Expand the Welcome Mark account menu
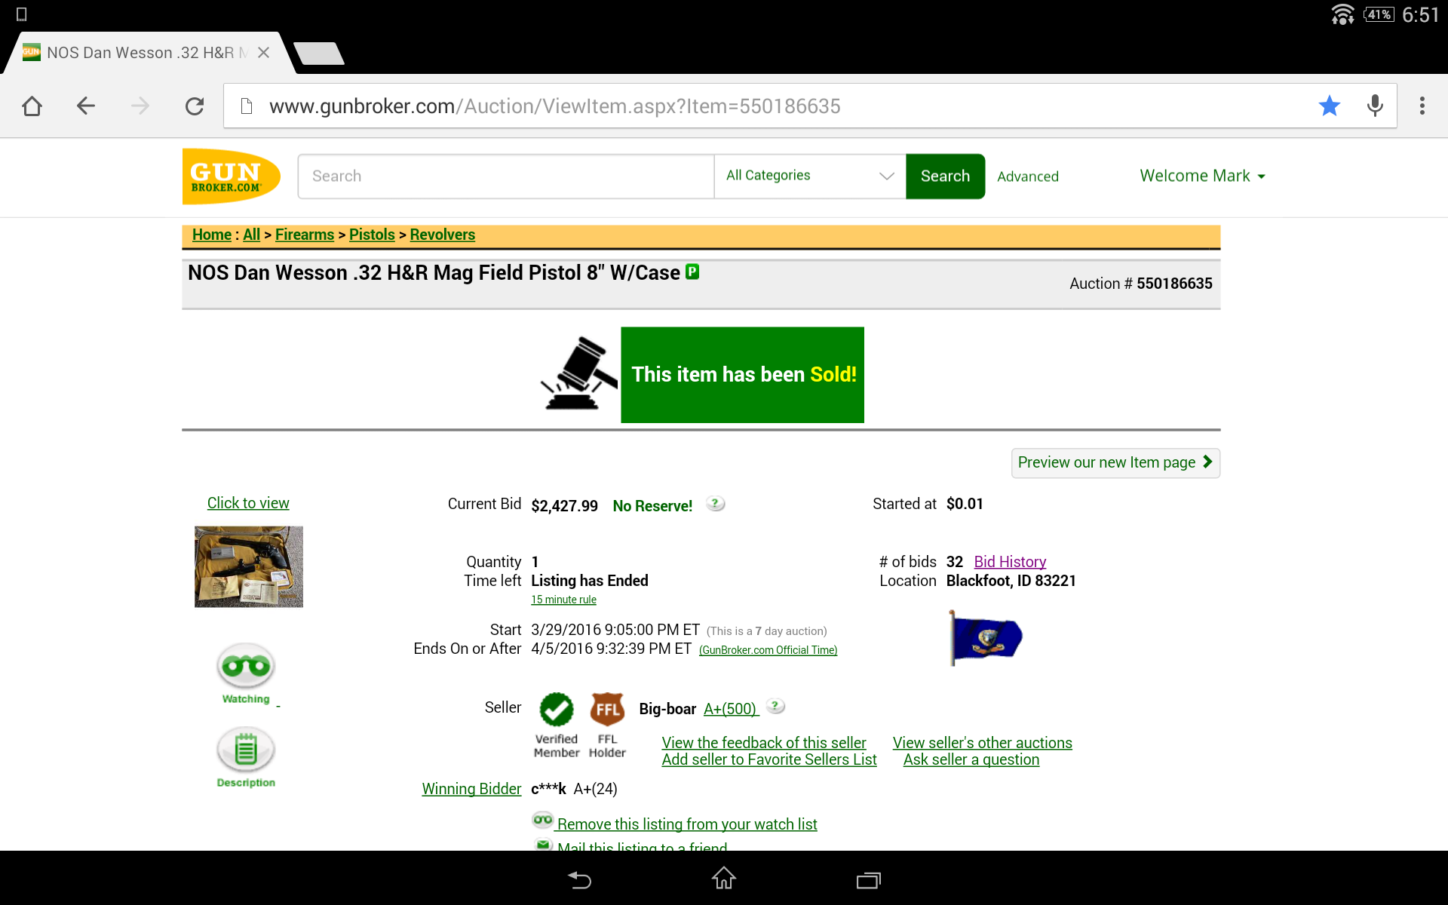The height and width of the screenshot is (905, 1448). (1203, 176)
